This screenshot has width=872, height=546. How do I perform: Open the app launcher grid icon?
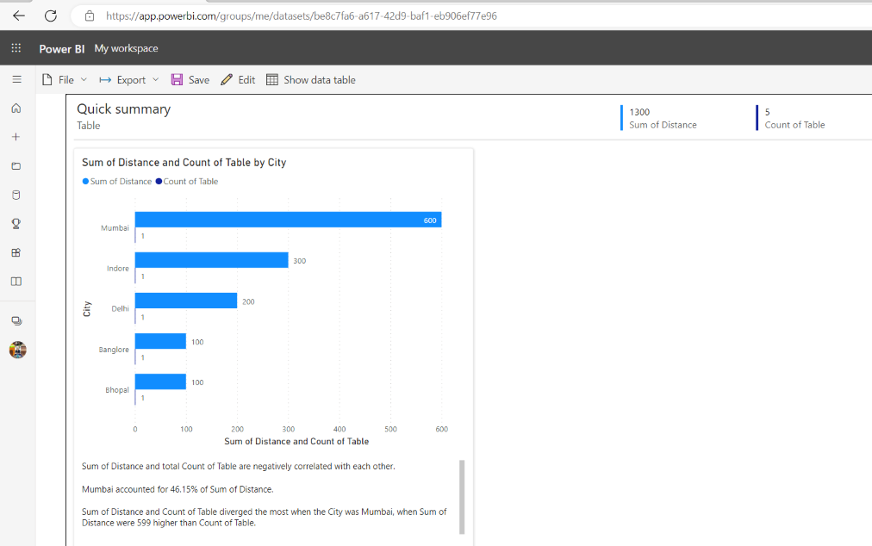tap(16, 48)
